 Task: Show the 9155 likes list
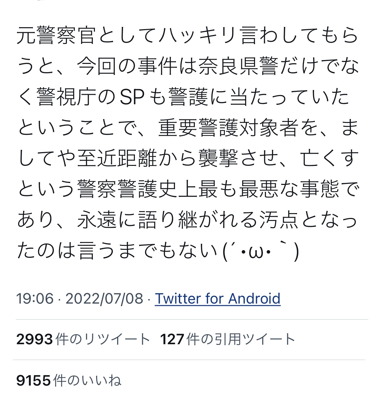point(69,381)
